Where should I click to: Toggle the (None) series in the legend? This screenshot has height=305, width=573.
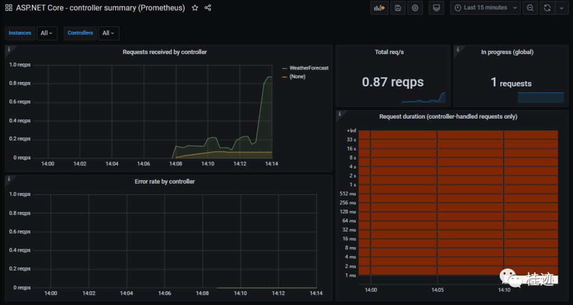coord(297,77)
